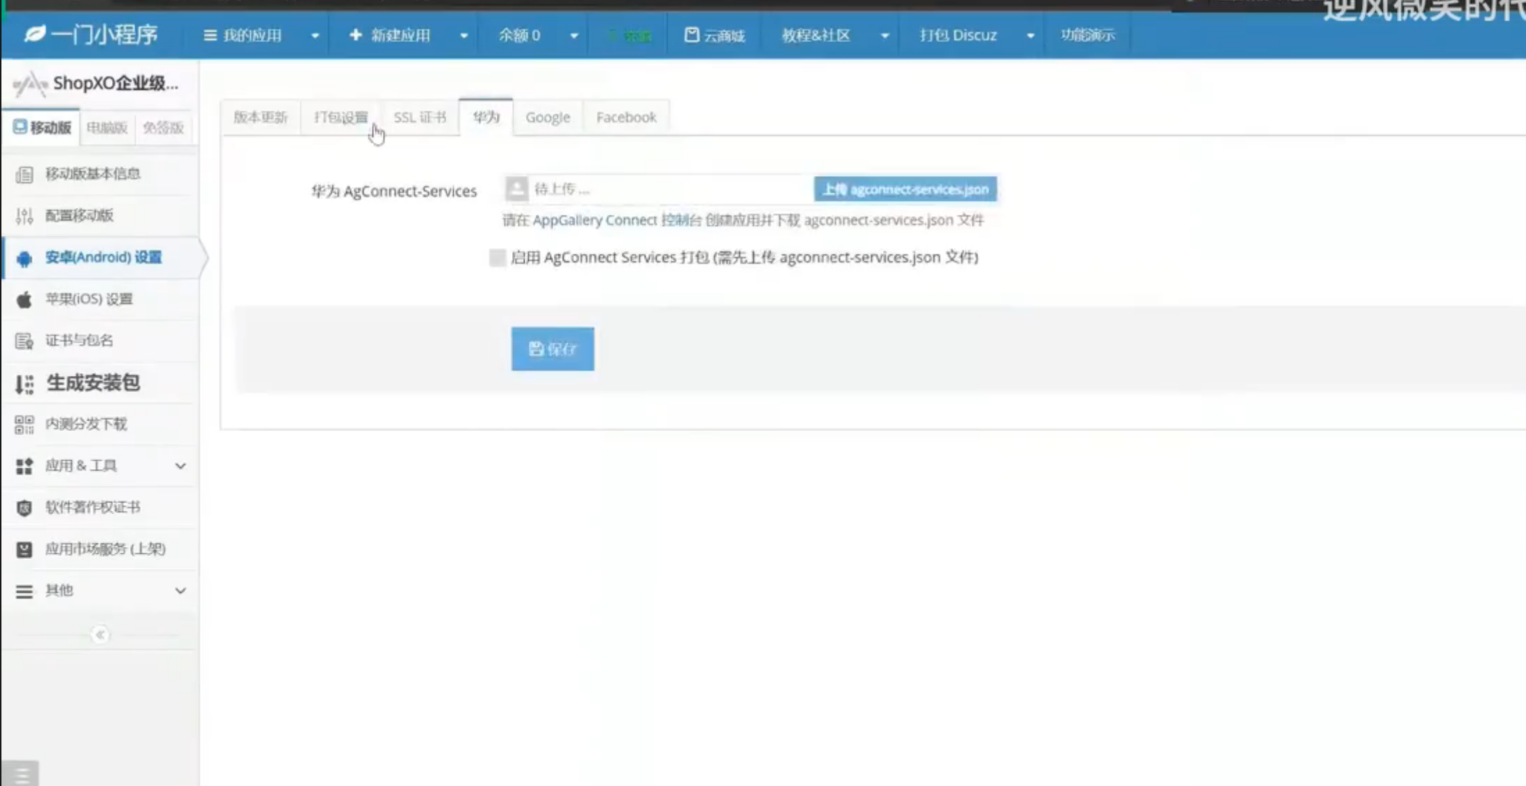Expand the 其他 sidebar section
The width and height of the screenshot is (1526, 786).
point(180,591)
